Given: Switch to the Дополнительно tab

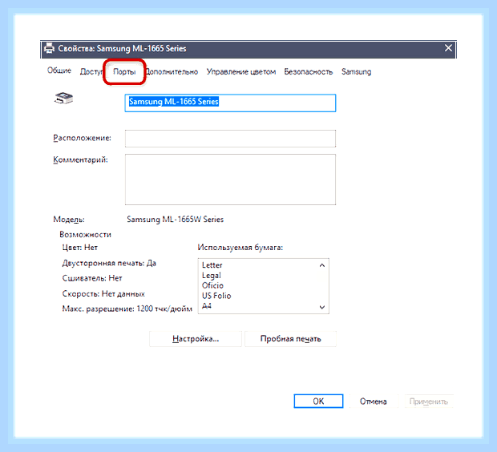Looking at the screenshot, I should [x=172, y=72].
